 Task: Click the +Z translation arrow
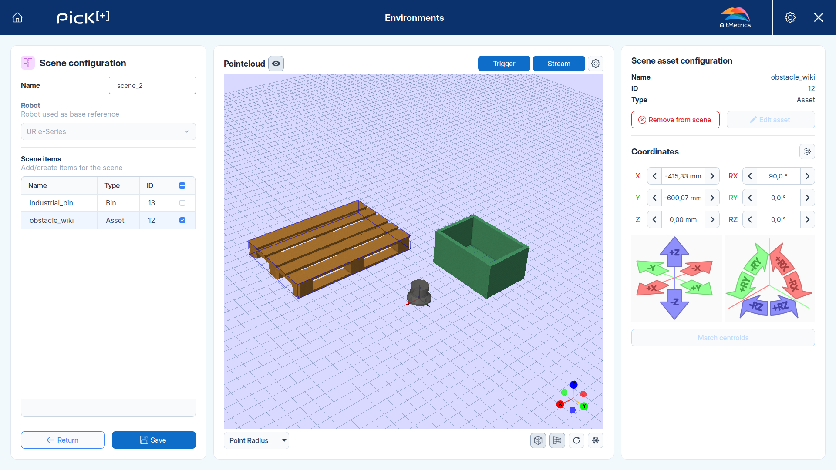(x=674, y=252)
